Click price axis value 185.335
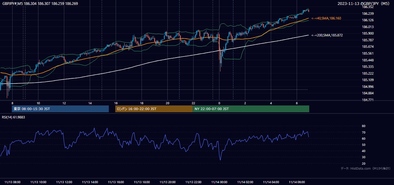 pyautogui.click(x=368, y=67)
